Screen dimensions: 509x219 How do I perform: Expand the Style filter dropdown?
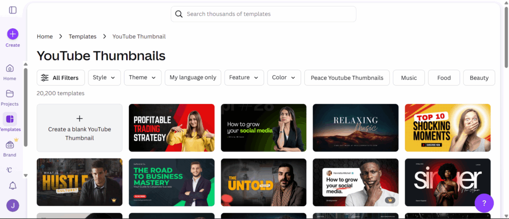click(x=104, y=78)
